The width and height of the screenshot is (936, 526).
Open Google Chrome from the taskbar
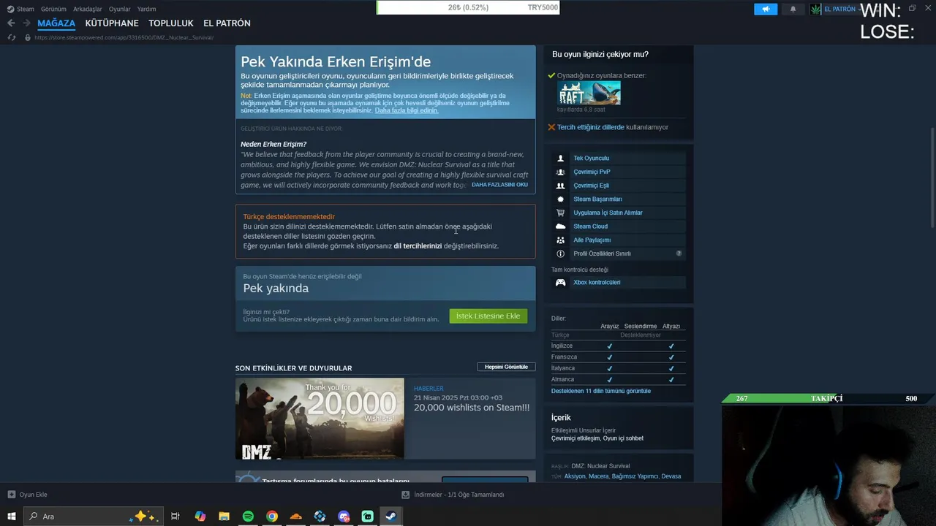pos(272,517)
